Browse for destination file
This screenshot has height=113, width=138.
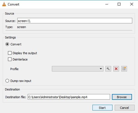click(x=122, y=97)
